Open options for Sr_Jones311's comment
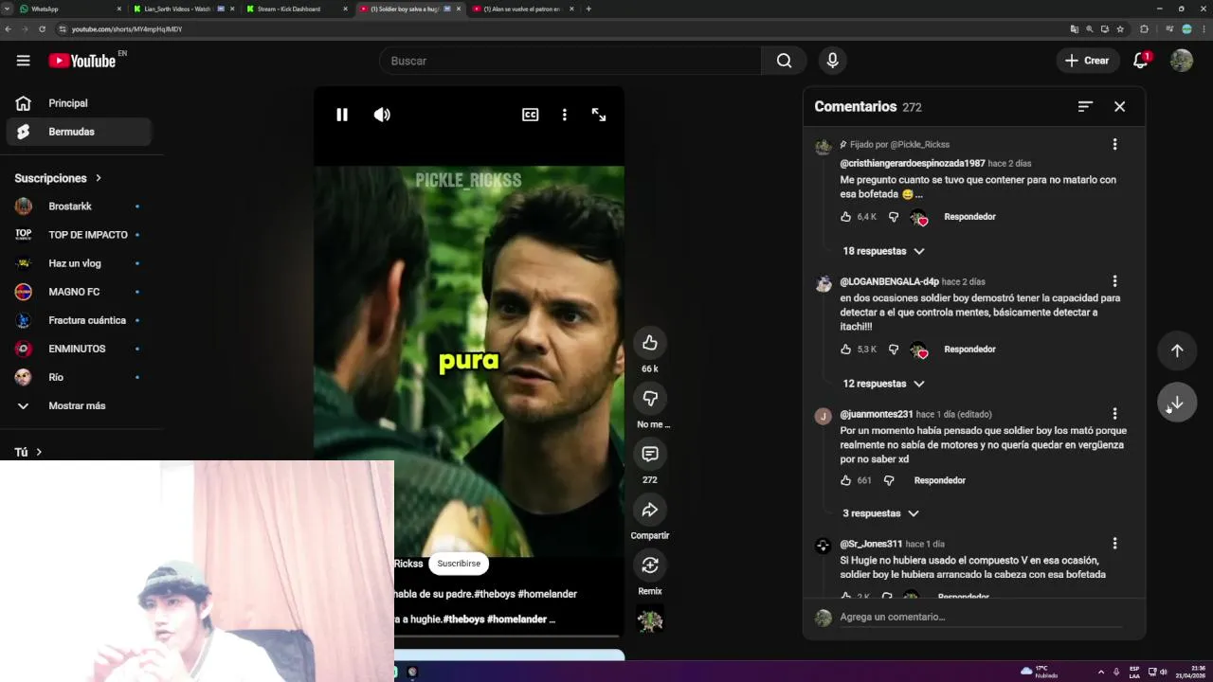Screen dimensions: 1213x682 click(x=1114, y=544)
